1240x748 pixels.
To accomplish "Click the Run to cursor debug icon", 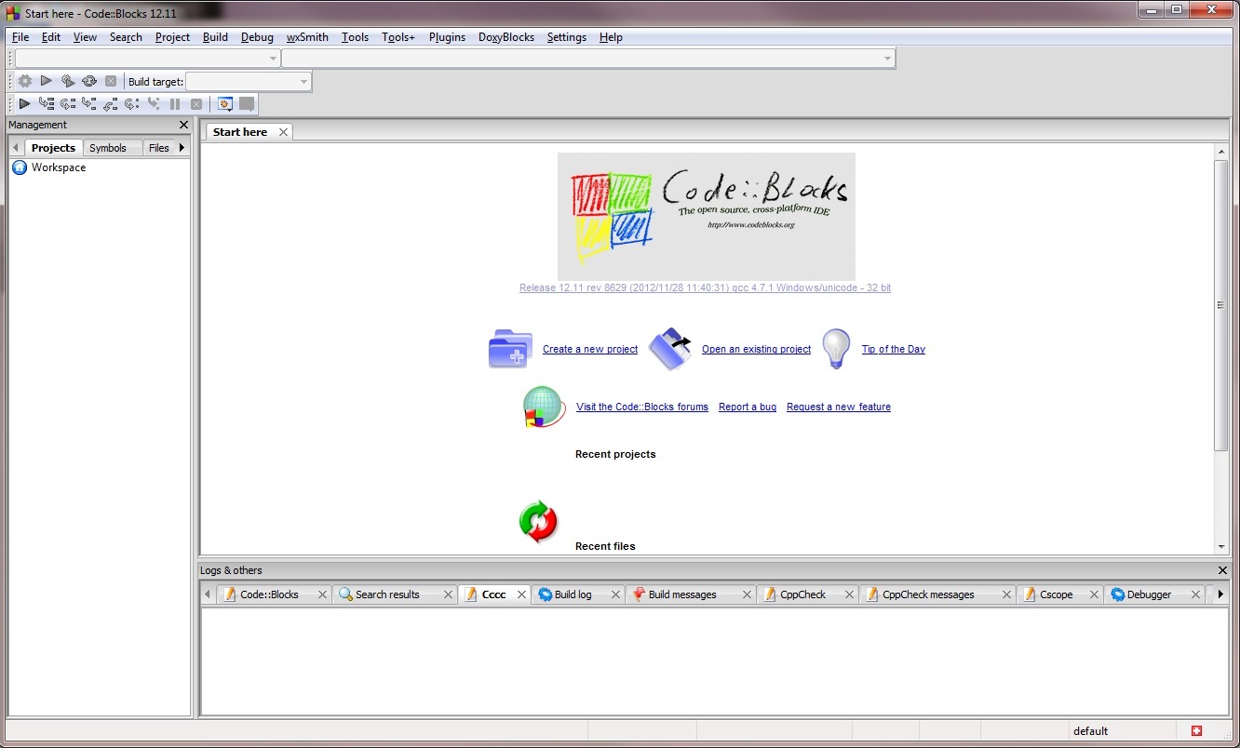I will [47, 104].
